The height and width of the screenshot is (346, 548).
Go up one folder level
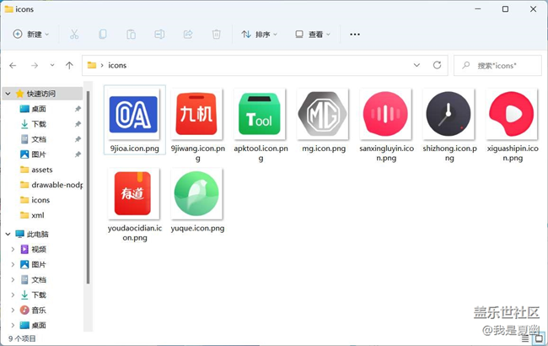coord(69,65)
